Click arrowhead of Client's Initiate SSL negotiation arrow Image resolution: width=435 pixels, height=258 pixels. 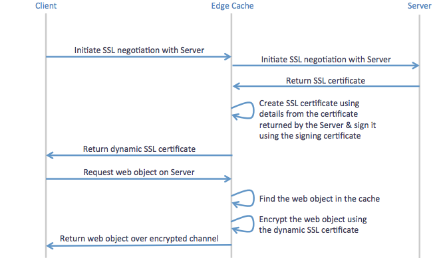click(227, 56)
